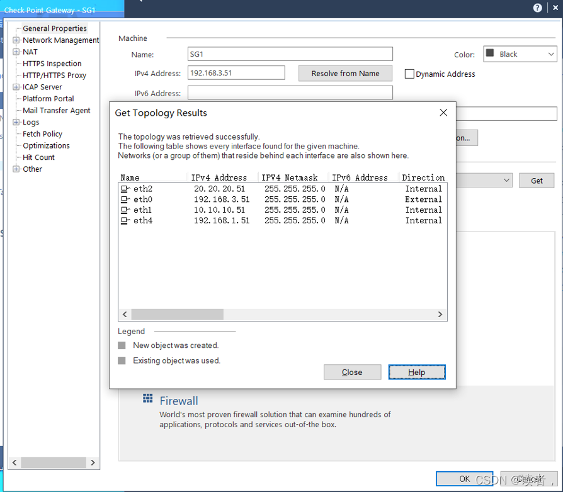Click the IPv4 Address input field
Viewport: 563px width, 492px height.
tap(236, 73)
